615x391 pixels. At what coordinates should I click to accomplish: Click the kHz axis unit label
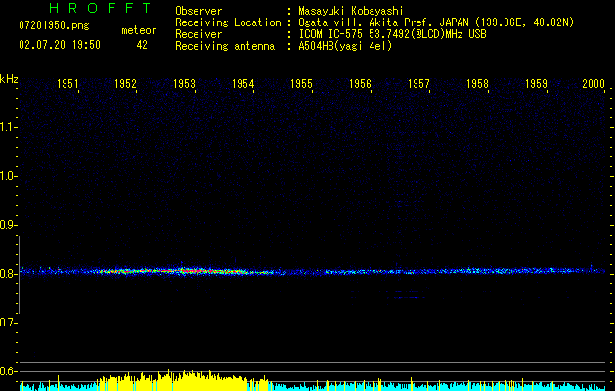(9, 79)
